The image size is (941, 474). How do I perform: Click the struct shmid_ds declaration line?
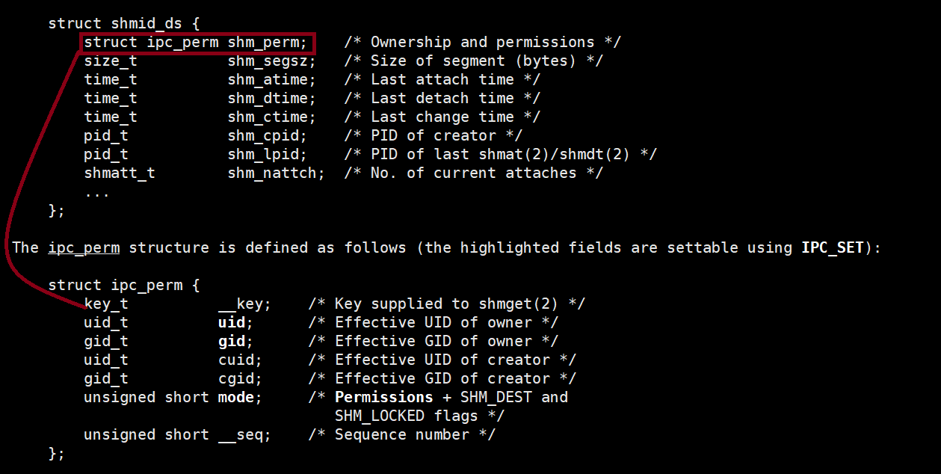123,23
